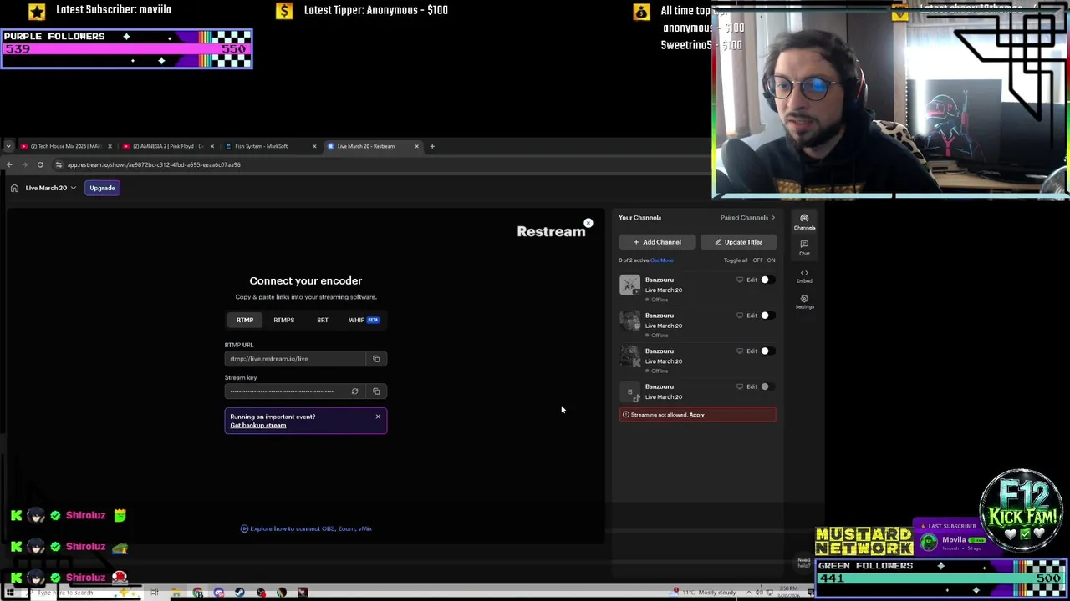Screen dimensions: 1070x601
Task: Open chat icon for second Banzouru channel
Action: [x=740, y=316]
